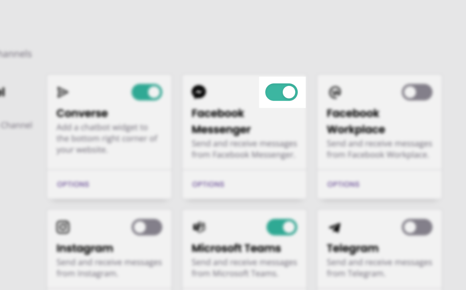Enable the Facebook Workplace toggle
This screenshot has height=290, width=466.
click(x=417, y=92)
